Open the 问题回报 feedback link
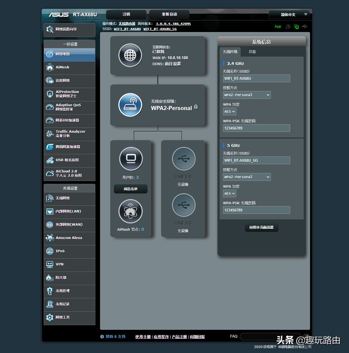 (x=198, y=337)
